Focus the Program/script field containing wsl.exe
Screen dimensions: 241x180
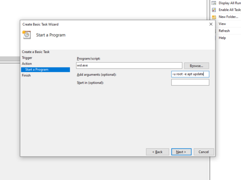click(x=129, y=66)
